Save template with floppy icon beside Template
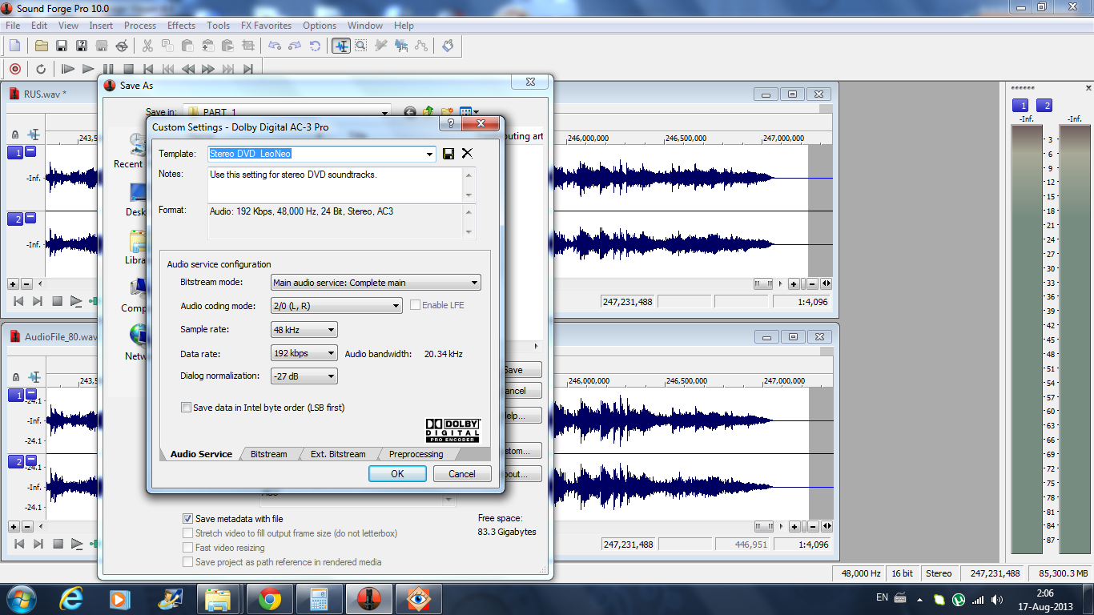The height and width of the screenshot is (615, 1094). point(448,154)
